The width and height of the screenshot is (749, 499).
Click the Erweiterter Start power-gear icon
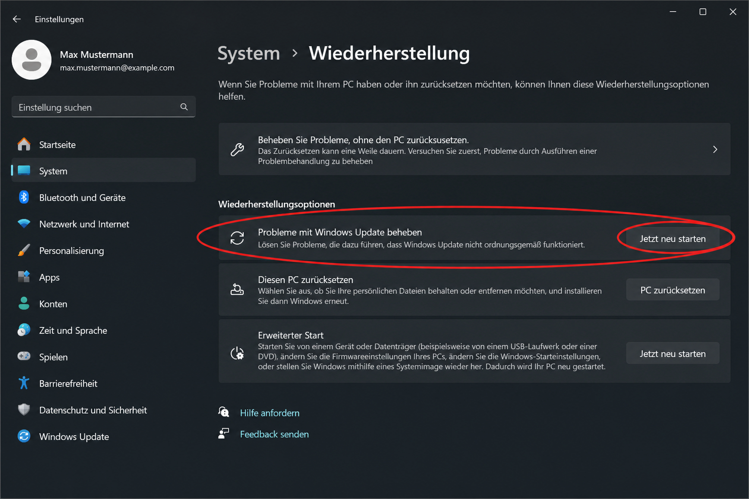point(237,353)
